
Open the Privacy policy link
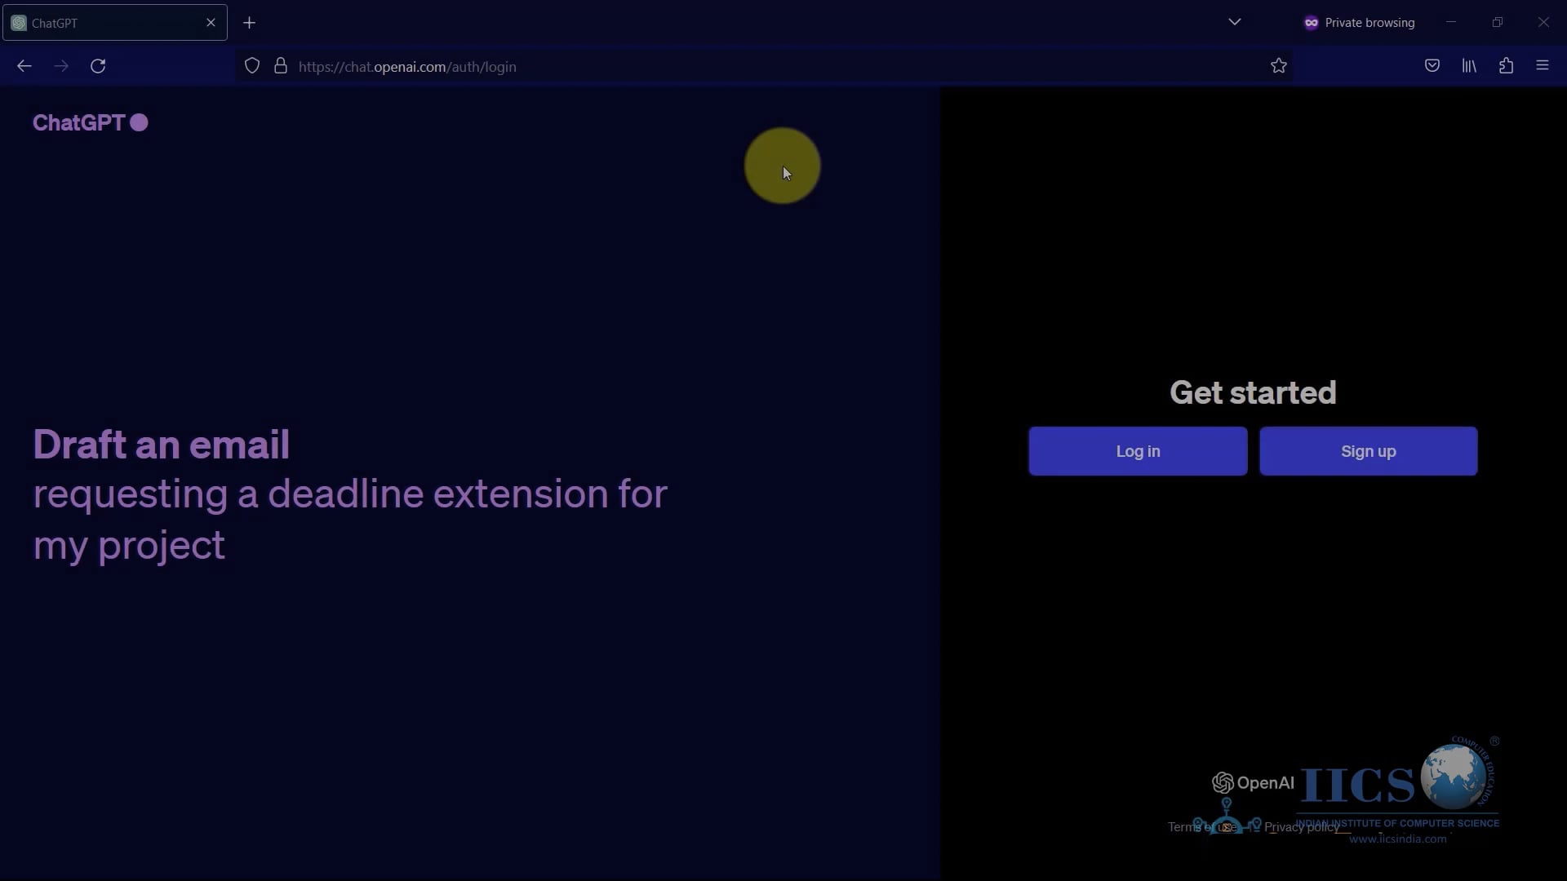click(x=1301, y=827)
